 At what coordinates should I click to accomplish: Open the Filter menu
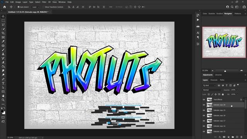[44, 2]
